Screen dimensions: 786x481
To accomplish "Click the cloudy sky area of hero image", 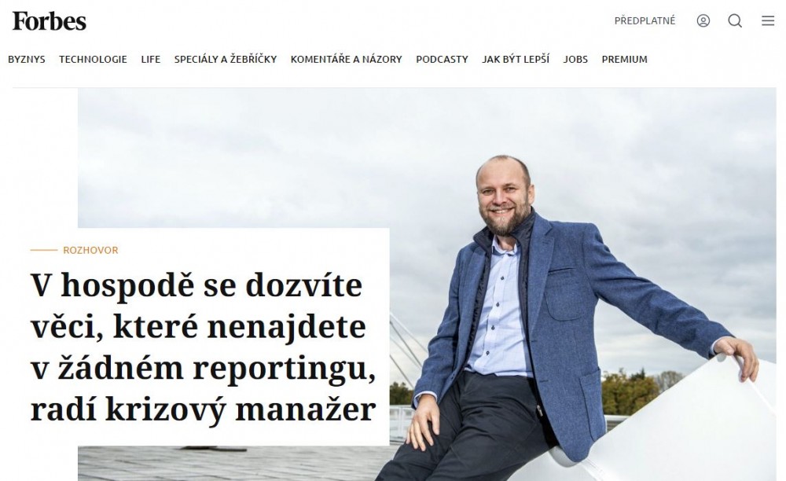I will tap(301, 156).
